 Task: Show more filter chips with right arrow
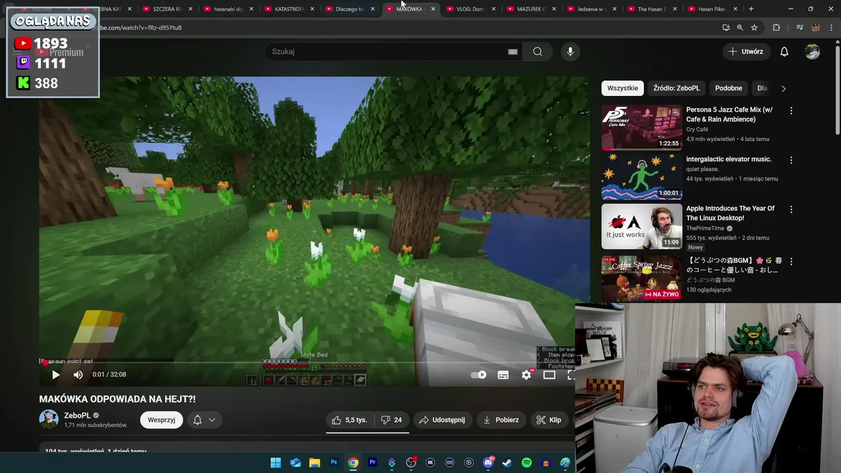point(783,88)
